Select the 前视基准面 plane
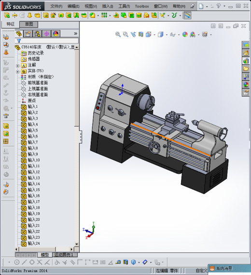 [x=38, y=83]
